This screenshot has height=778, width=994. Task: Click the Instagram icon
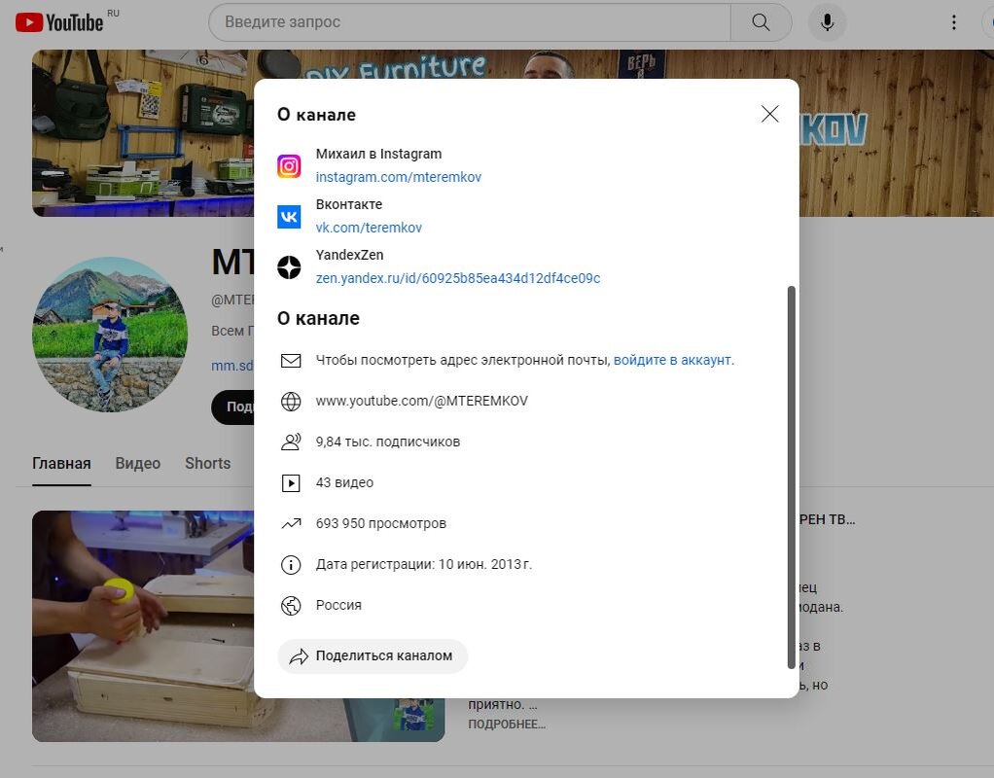(x=289, y=166)
